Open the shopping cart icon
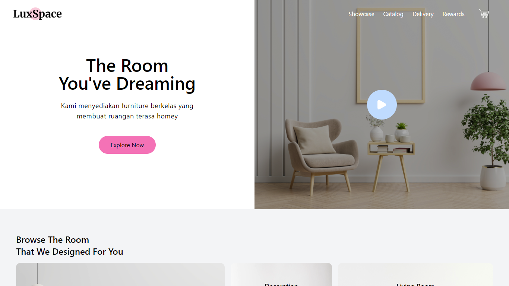The height and width of the screenshot is (286, 509). tap(484, 14)
